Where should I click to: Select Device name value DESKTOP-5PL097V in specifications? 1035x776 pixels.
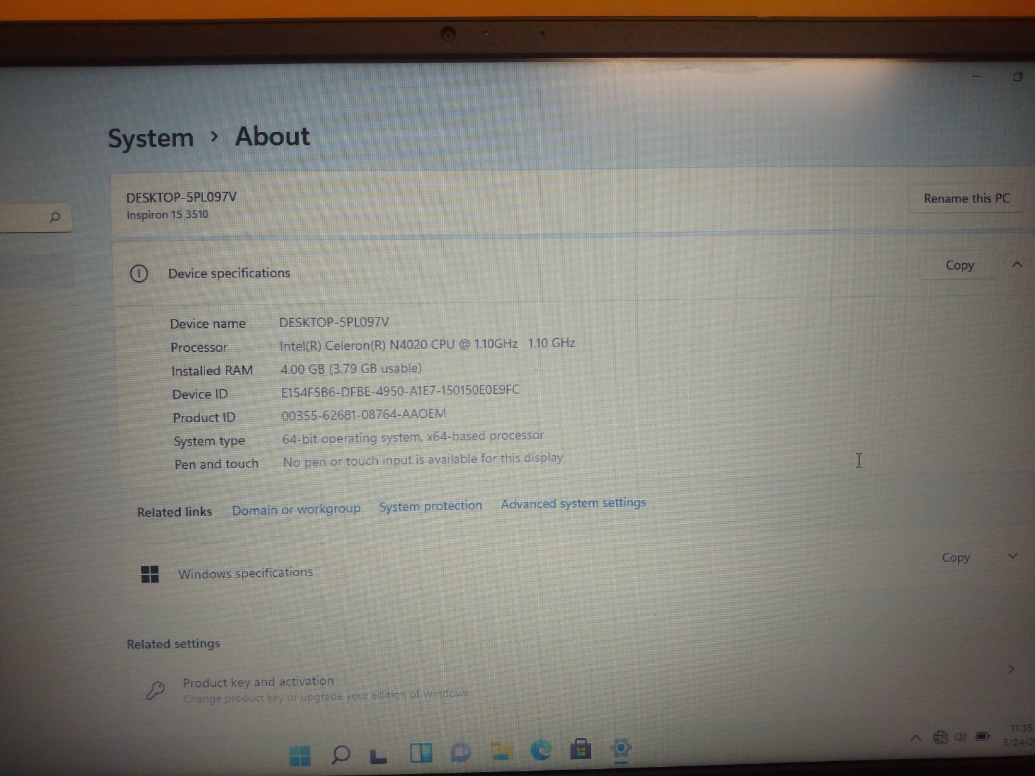[334, 322]
